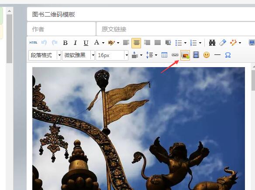Open the font color dropdown arrow
The image size is (255, 190).
[x=103, y=43]
